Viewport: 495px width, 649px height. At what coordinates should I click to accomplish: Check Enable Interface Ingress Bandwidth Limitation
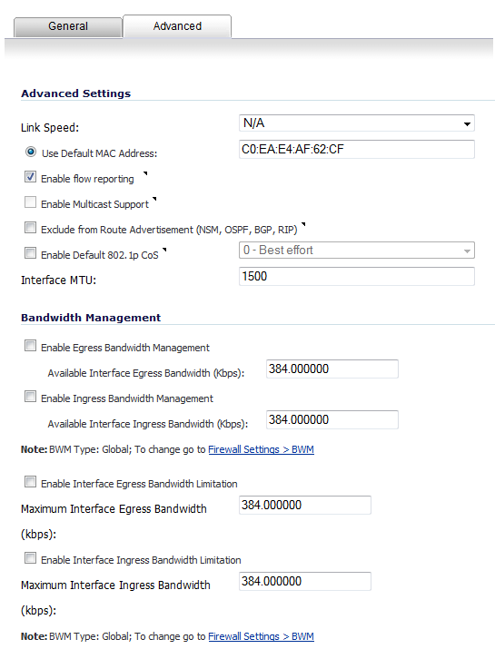[x=30, y=558]
